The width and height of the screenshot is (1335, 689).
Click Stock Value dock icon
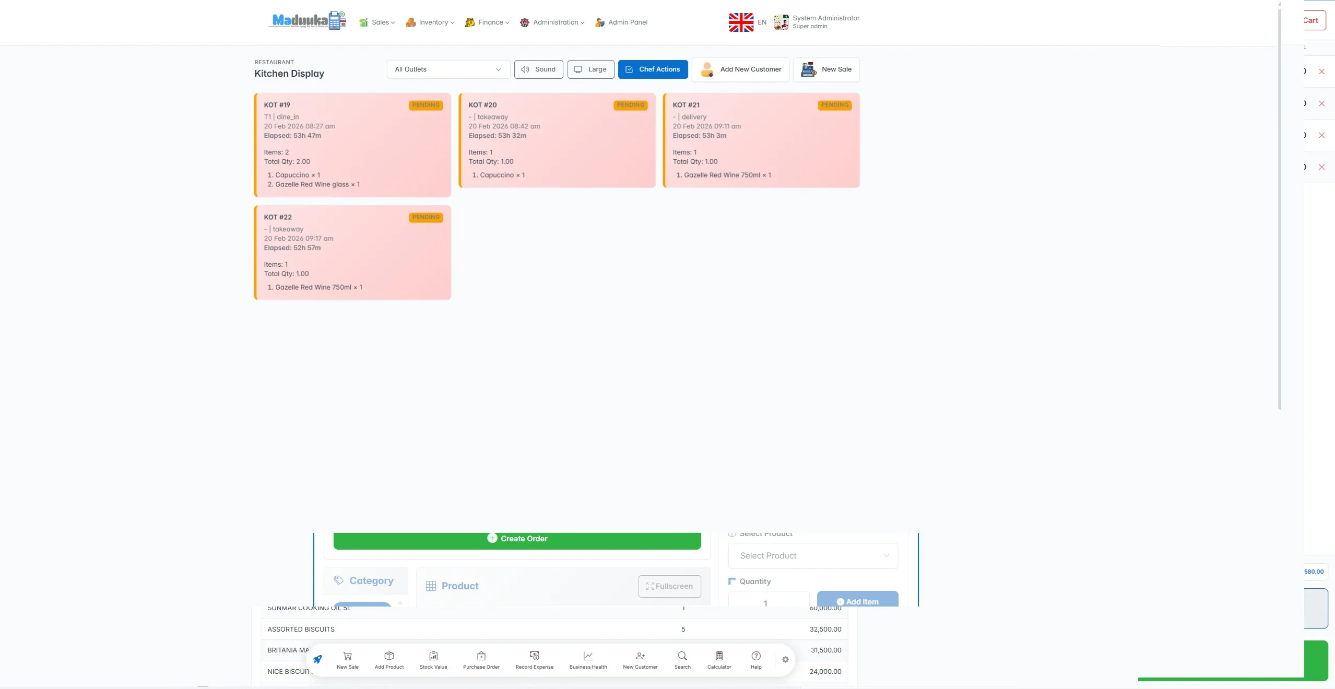(433, 660)
